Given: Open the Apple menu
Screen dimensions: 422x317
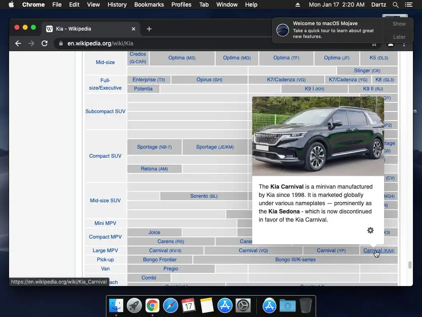Looking at the screenshot, I should pyautogui.click(x=11, y=5).
